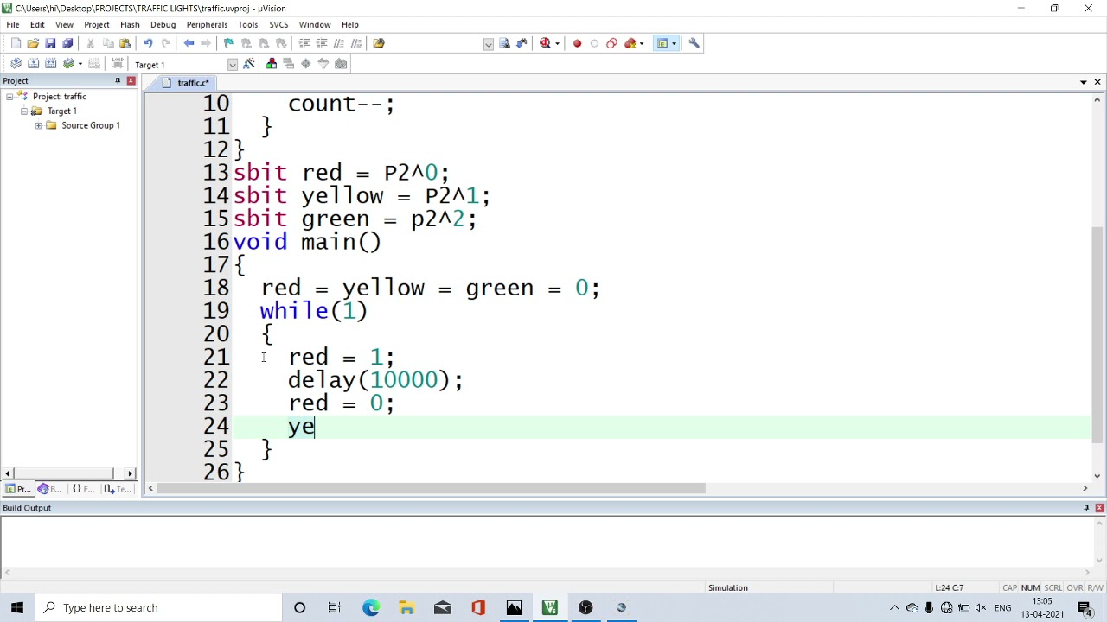1107x622 pixels.
Task: Close the traffic.c editor tab
Action: (1097, 82)
